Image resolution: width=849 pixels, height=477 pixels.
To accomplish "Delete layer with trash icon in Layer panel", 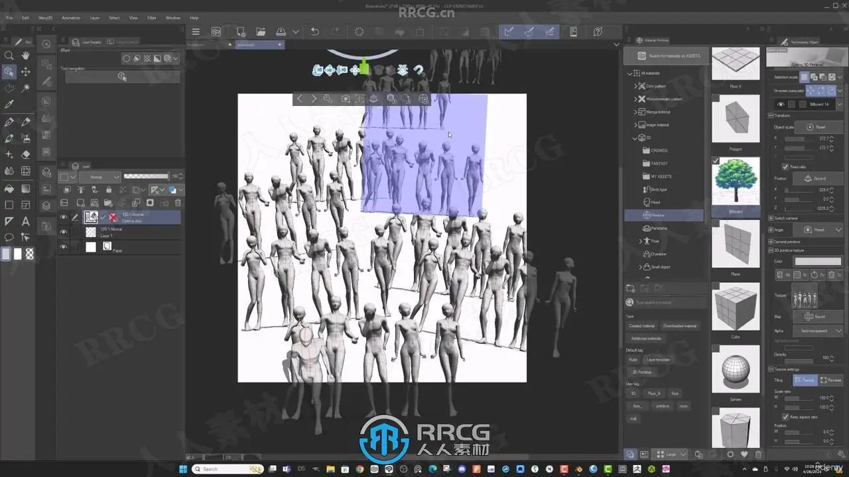I will pyautogui.click(x=178, y=203).
